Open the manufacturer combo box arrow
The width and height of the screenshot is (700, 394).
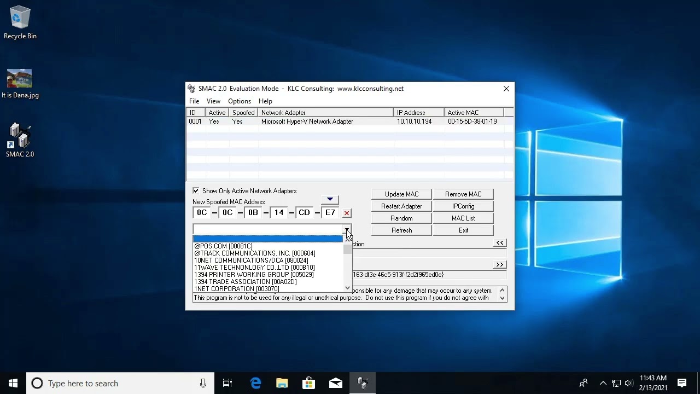click(x=347, y=230)
